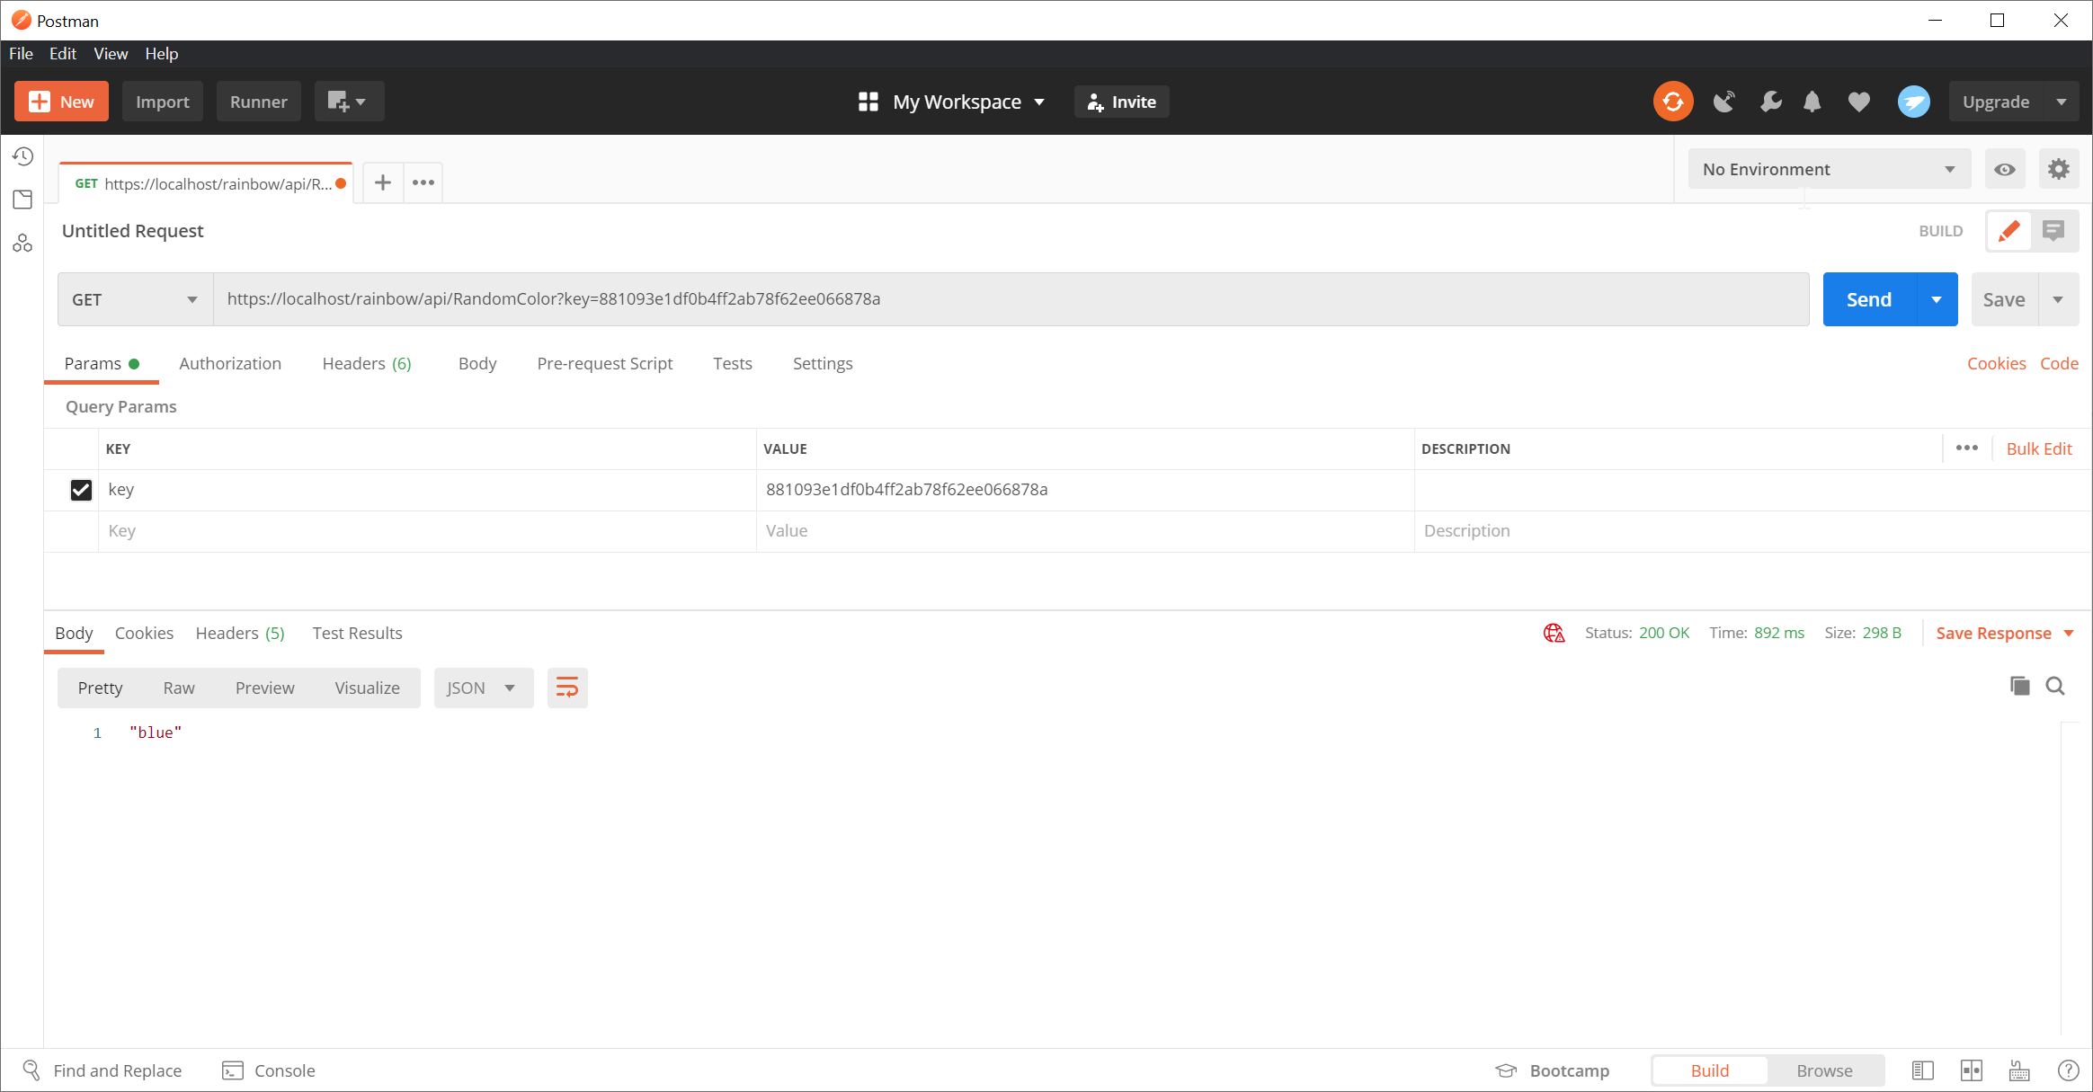The width and height of the screenshot is (2093, 1092).
Task: Click the orange sync status icon
Action: [x=1673, y=102]
